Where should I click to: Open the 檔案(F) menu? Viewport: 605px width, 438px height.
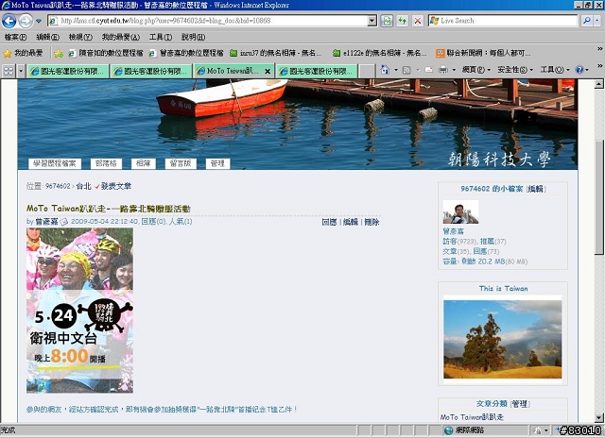pyautogui.click(x=15, y=37)
